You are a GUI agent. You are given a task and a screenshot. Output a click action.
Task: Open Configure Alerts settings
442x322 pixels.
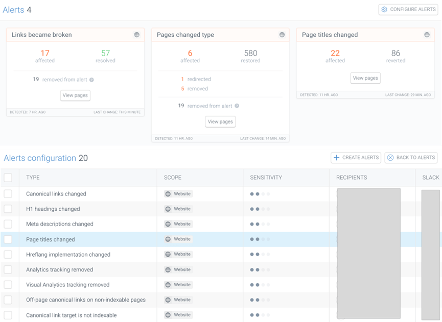tap(408, 9)
